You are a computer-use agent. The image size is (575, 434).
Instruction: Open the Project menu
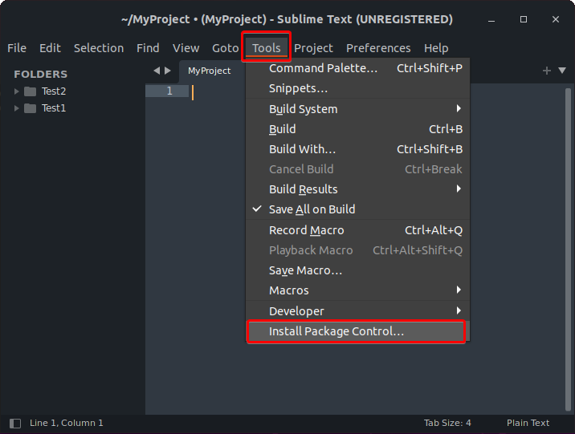313,48
